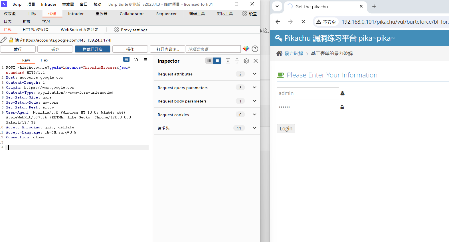Go forward in Chrome browser
Screen dimensions: 449x242
click(x=290, y=22)
